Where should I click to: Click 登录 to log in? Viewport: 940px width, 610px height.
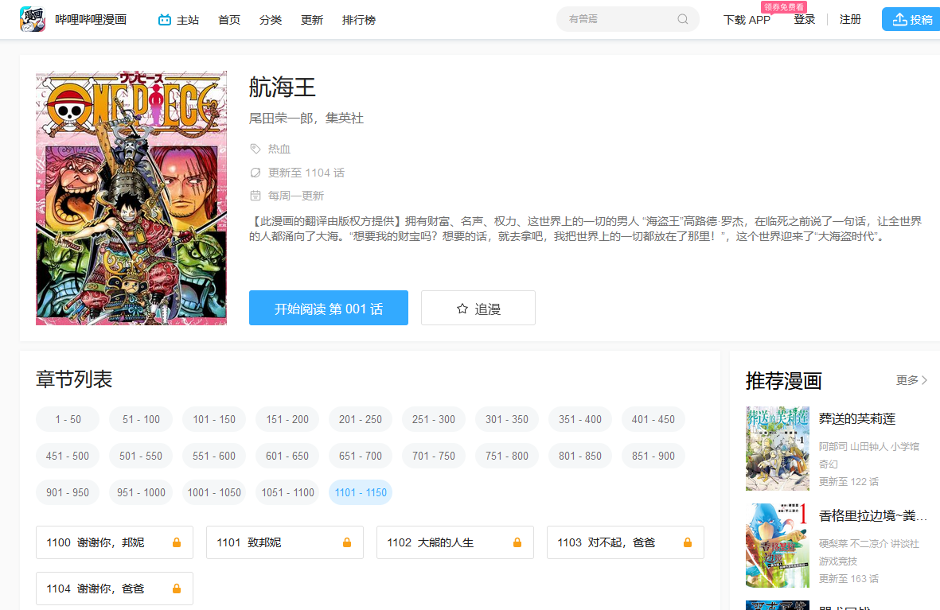coord(805,19)
